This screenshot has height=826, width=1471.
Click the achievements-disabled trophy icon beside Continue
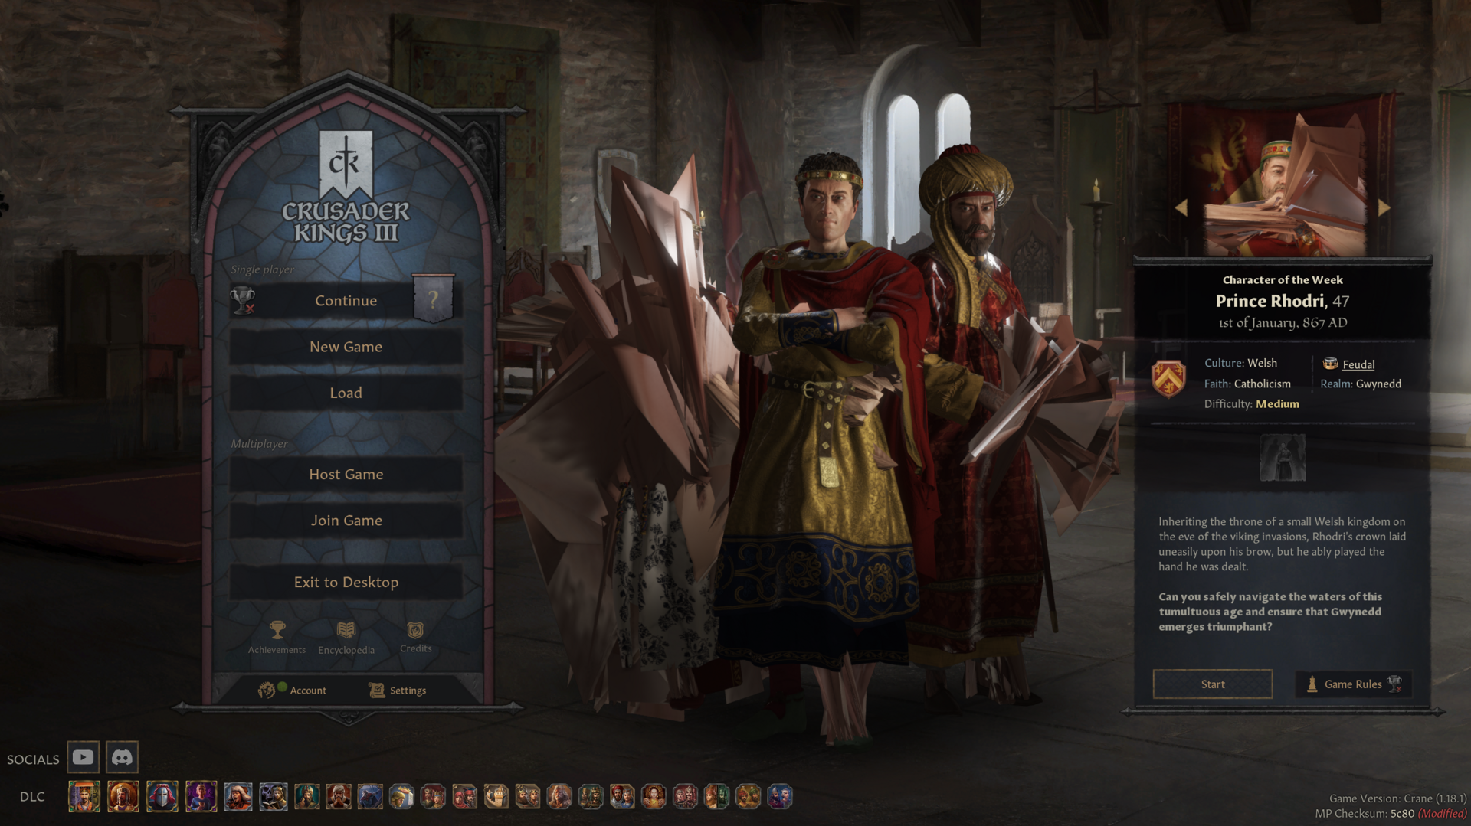[244, 300]
